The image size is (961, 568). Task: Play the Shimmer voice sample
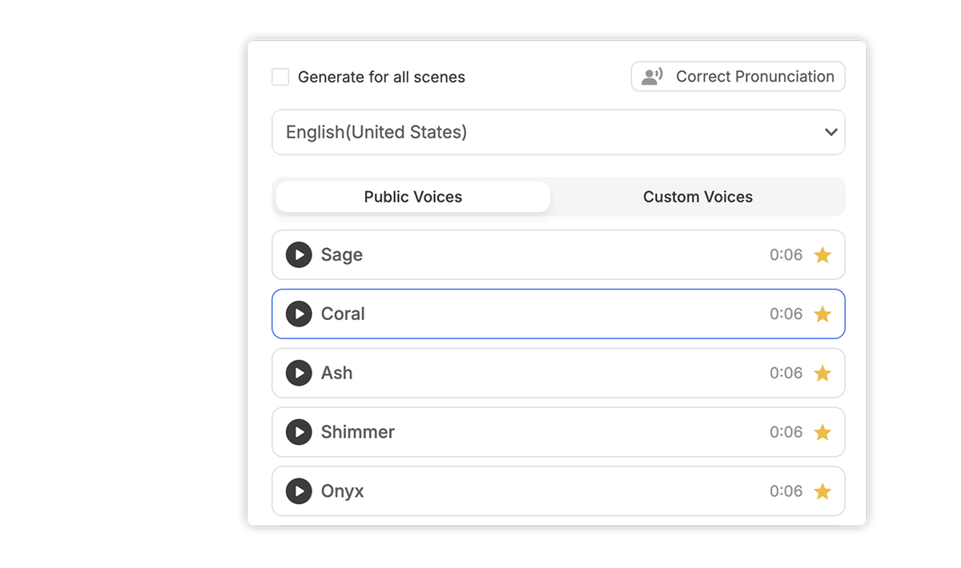298,432
